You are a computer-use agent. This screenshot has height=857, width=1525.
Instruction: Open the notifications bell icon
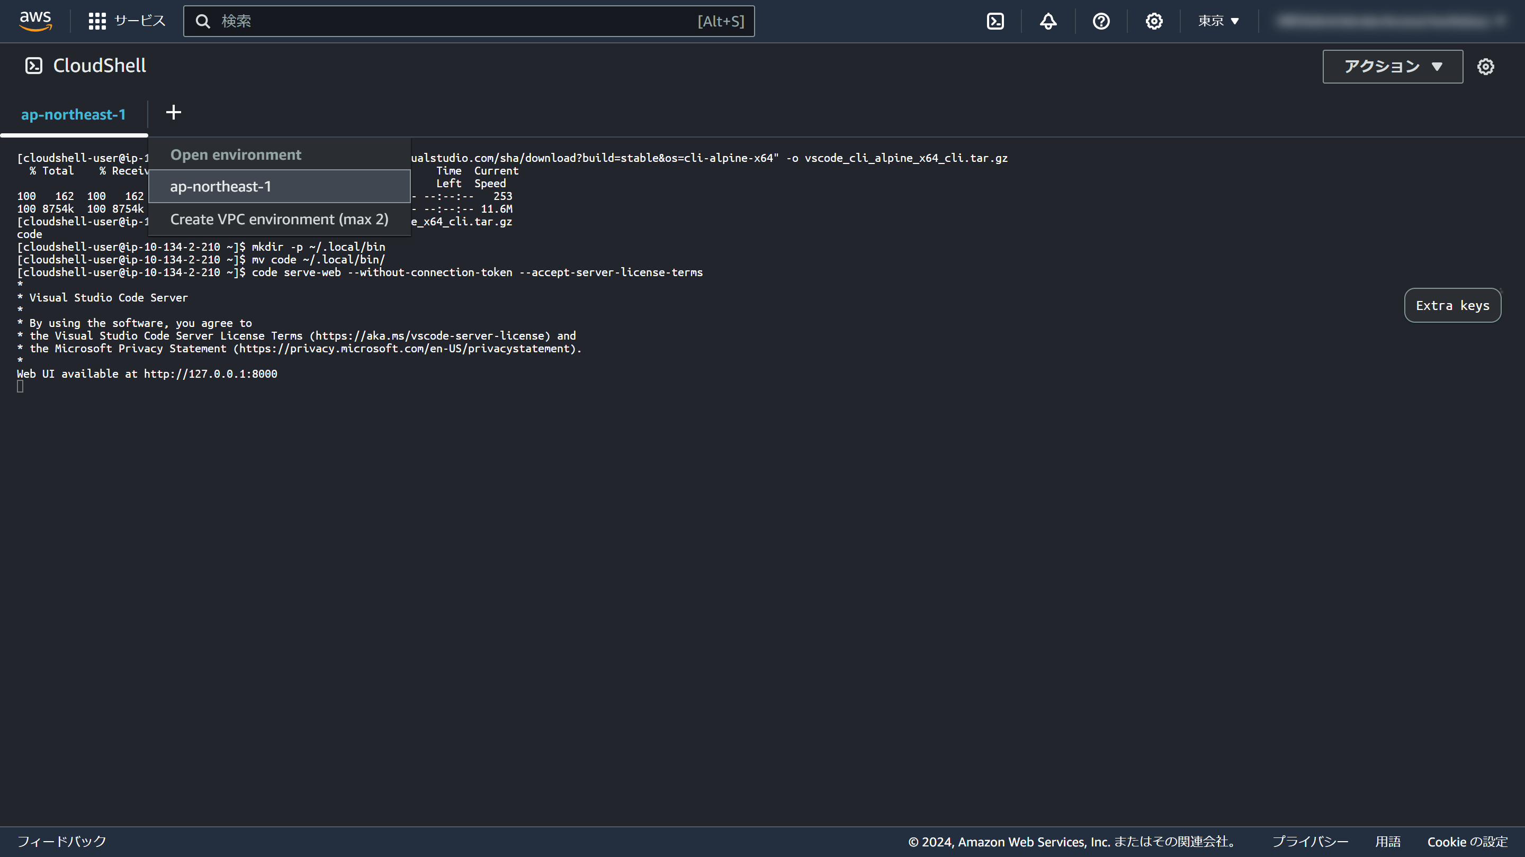[x=1048, y=21]
